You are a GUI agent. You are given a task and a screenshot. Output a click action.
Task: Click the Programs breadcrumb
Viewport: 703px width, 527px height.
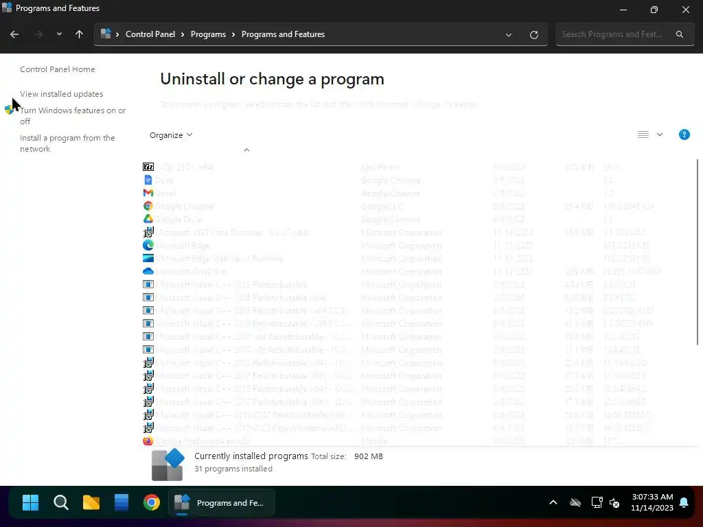click(x=208, y=34)
